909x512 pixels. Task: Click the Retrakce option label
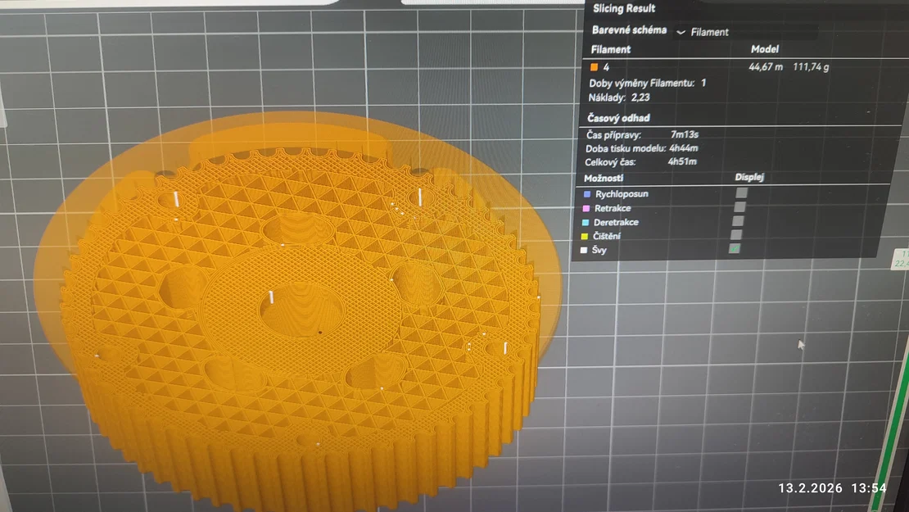pyautogui.click(x=613, y=208)
